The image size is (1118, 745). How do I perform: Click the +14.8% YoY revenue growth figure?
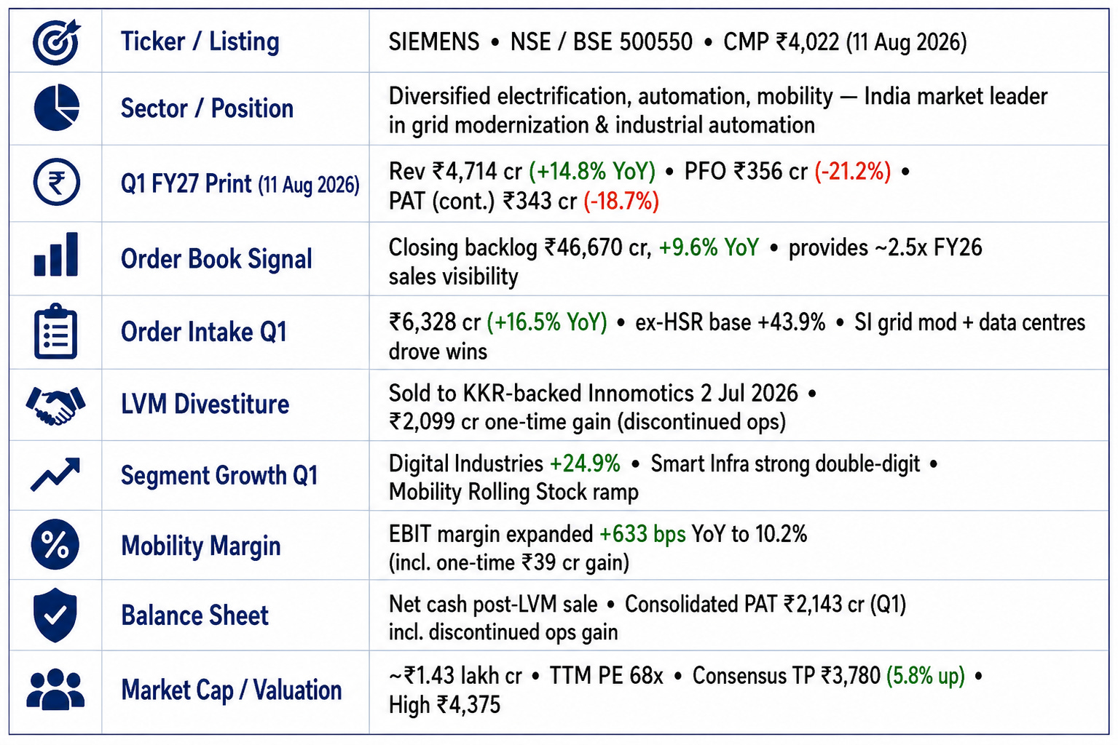pos(592,171)
